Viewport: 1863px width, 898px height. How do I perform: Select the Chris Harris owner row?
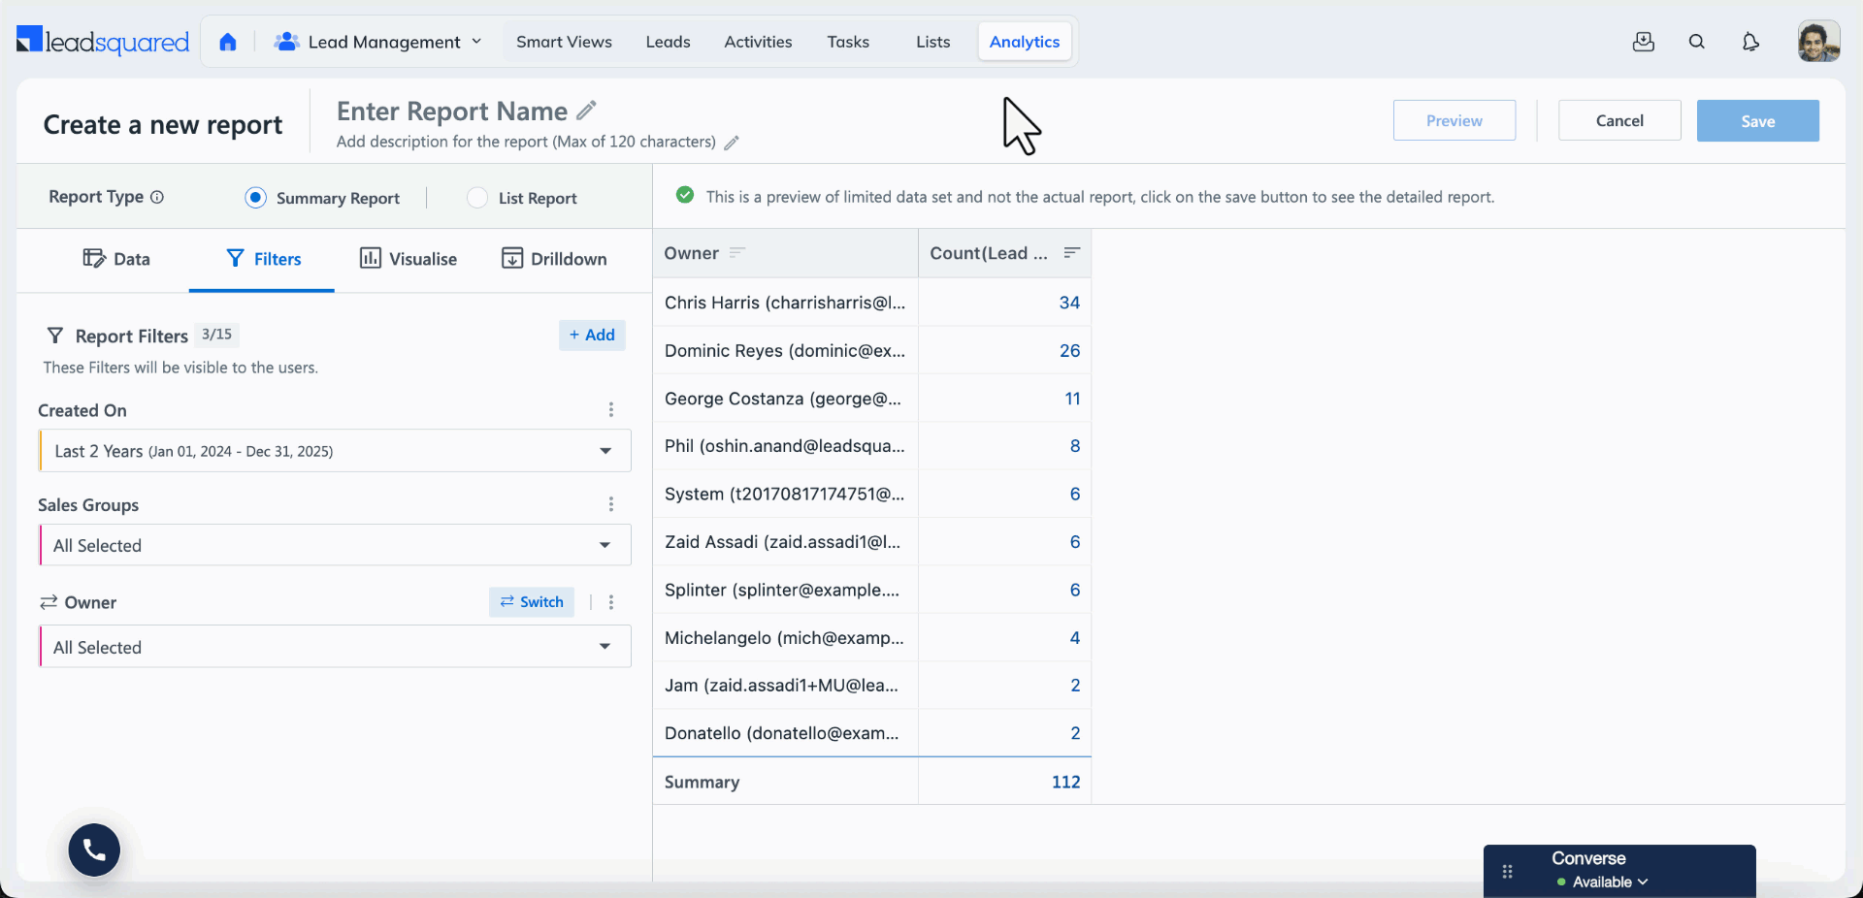pos(871,303)
